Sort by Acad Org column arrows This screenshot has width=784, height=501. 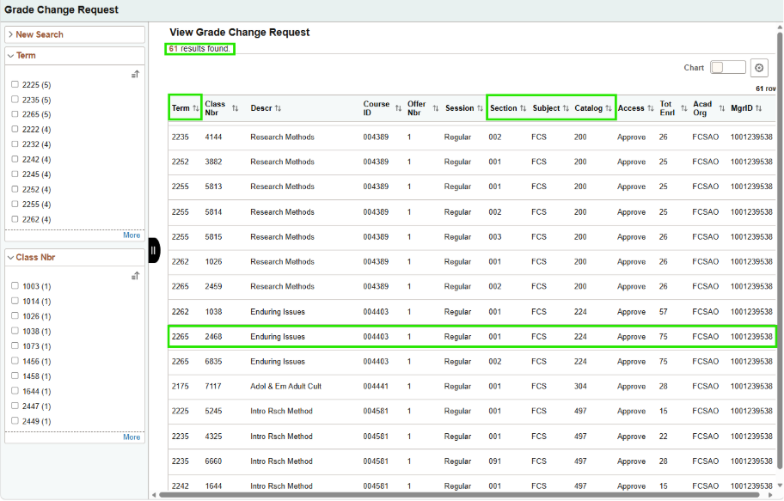click(721, 108)
